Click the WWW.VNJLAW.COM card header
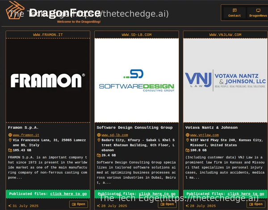Viewport: 268px width, 210px height. pos(225,35)
